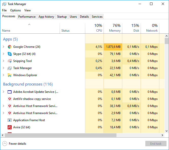Sort by the Disk column header
This screenshot has width=169, height=150.
point(131,28)
